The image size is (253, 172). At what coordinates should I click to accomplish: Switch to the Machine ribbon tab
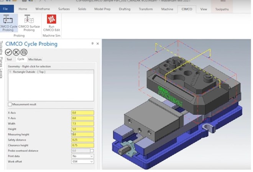[167, 9]
